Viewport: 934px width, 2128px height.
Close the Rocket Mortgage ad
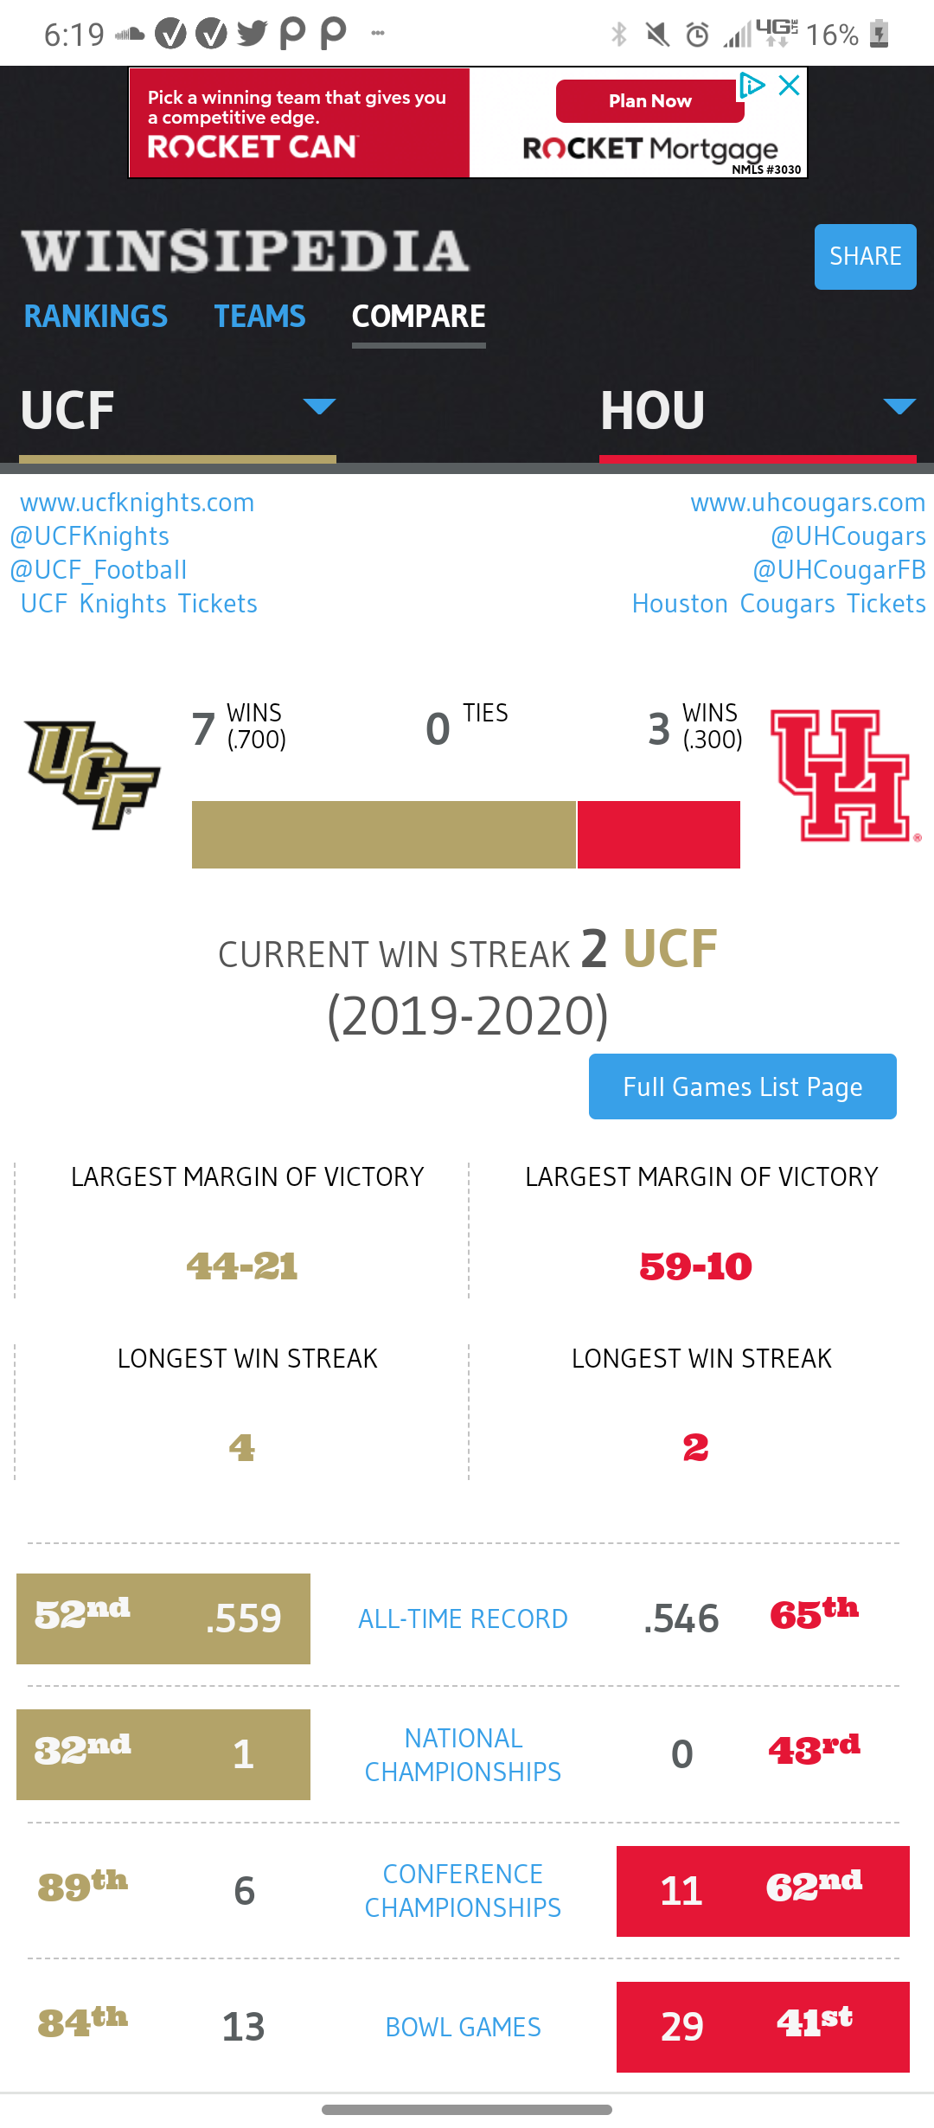tap(789, 85)
